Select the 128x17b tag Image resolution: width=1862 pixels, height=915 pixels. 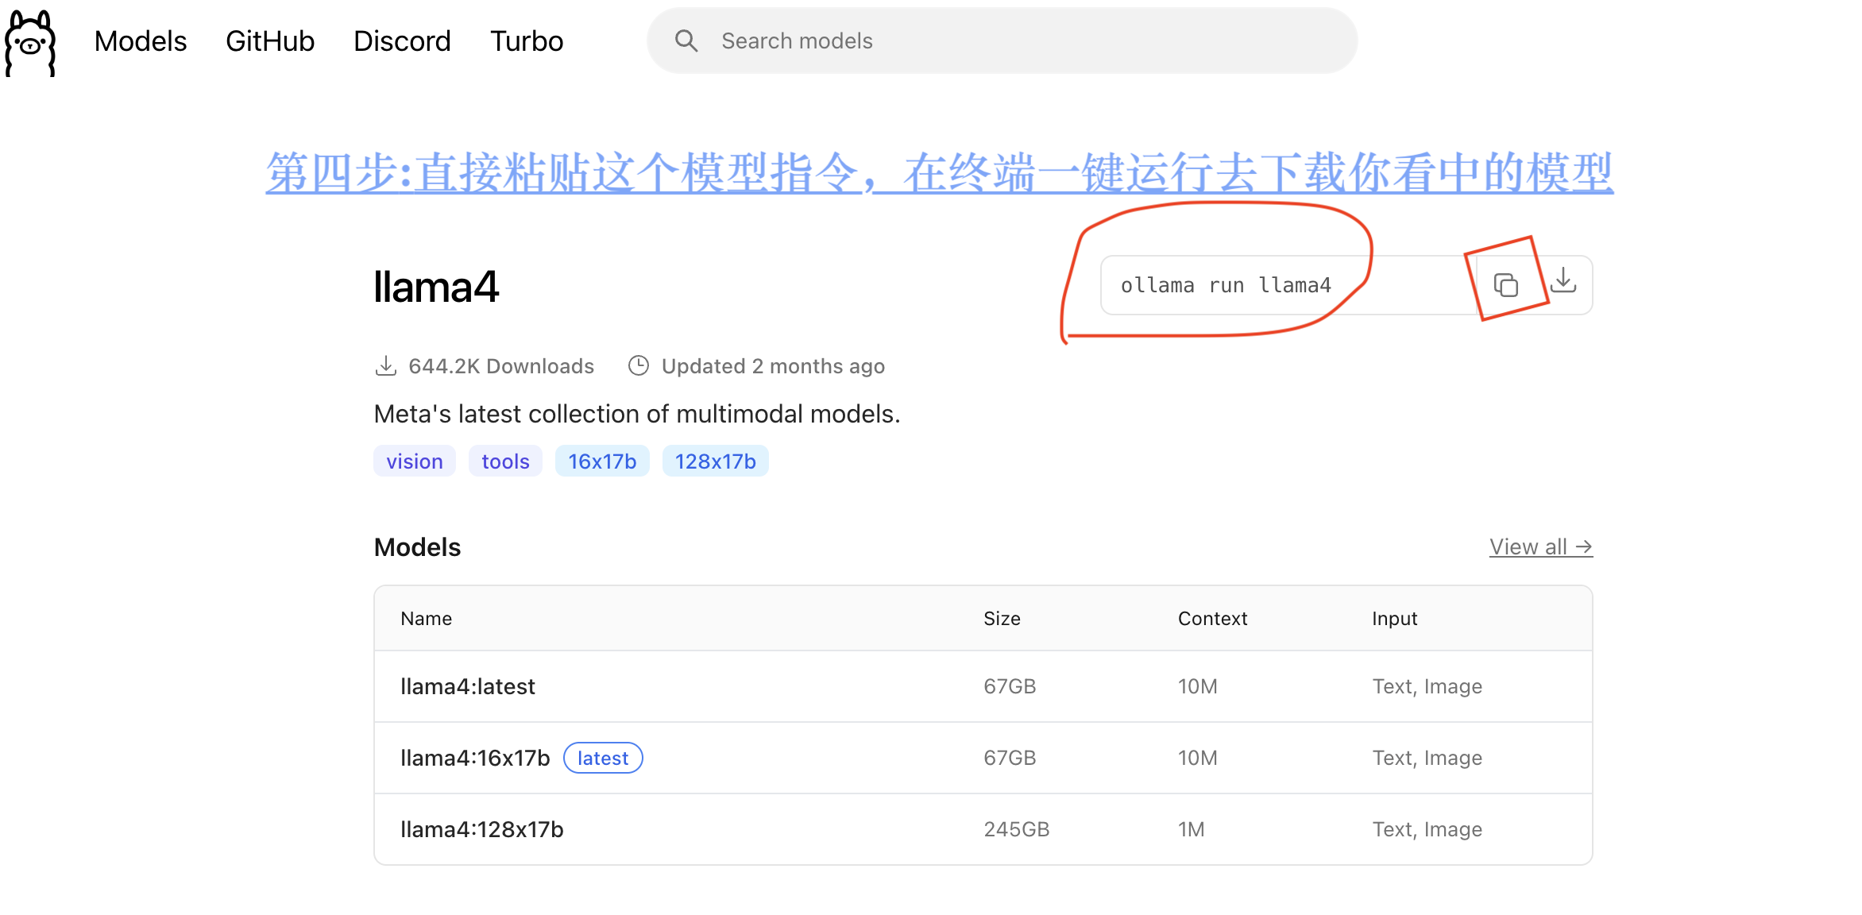coord(716,461)
